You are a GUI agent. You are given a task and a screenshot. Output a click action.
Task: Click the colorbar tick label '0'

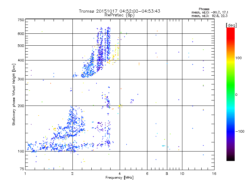point(236,95)
